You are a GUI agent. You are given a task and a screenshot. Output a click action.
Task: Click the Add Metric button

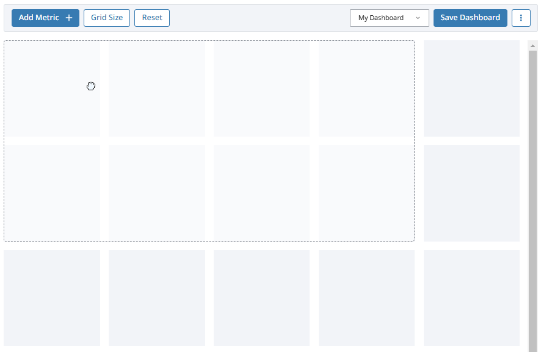(45, 18)
